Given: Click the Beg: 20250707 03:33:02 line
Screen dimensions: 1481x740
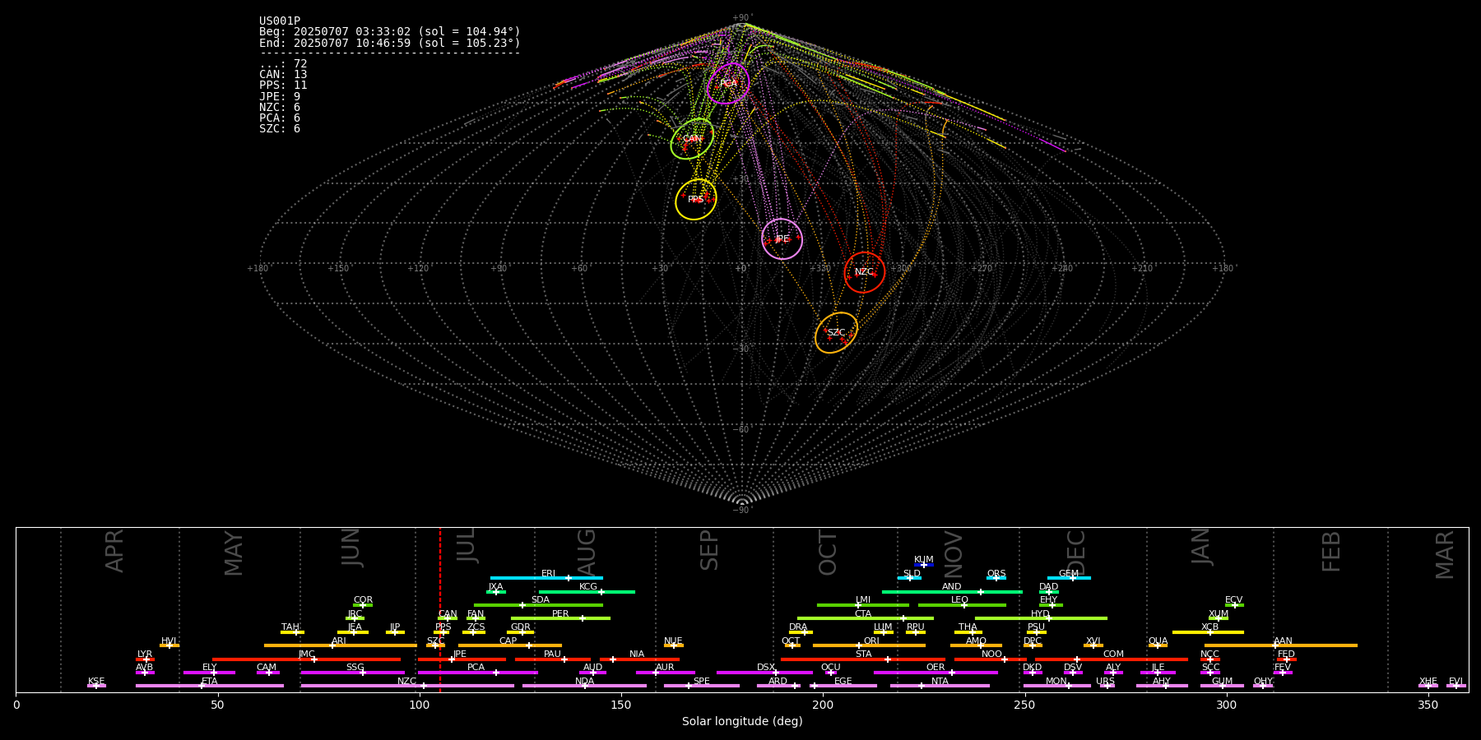Looking at the screenshot, I should [x=390, y=32].
